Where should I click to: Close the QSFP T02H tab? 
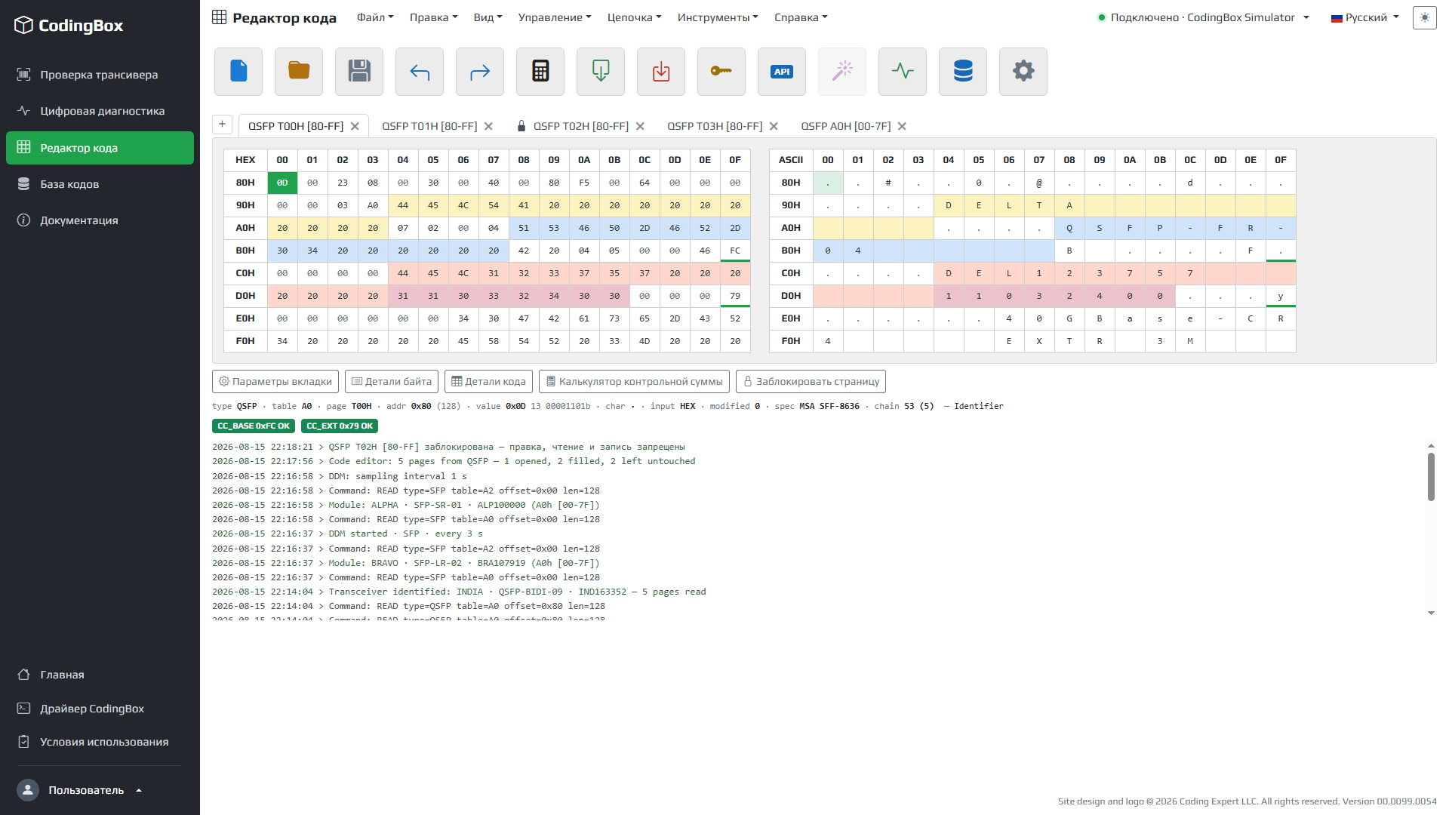click(x=640, y=126)
